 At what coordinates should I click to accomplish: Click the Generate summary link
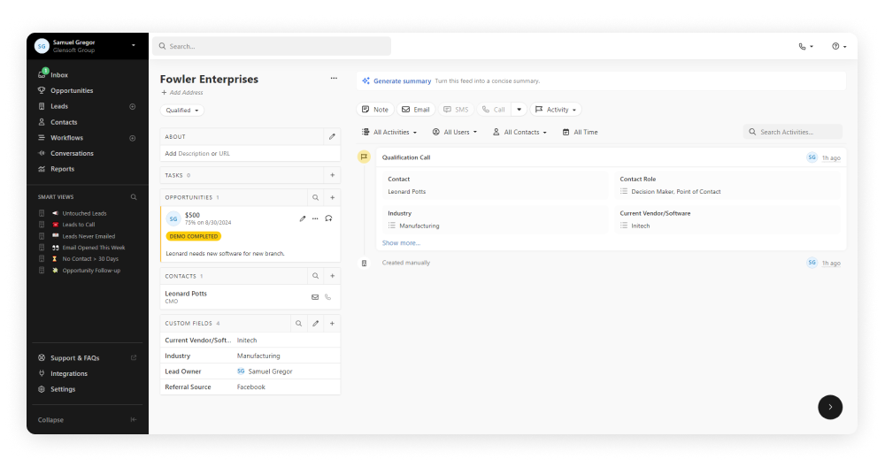pos(402,81)
